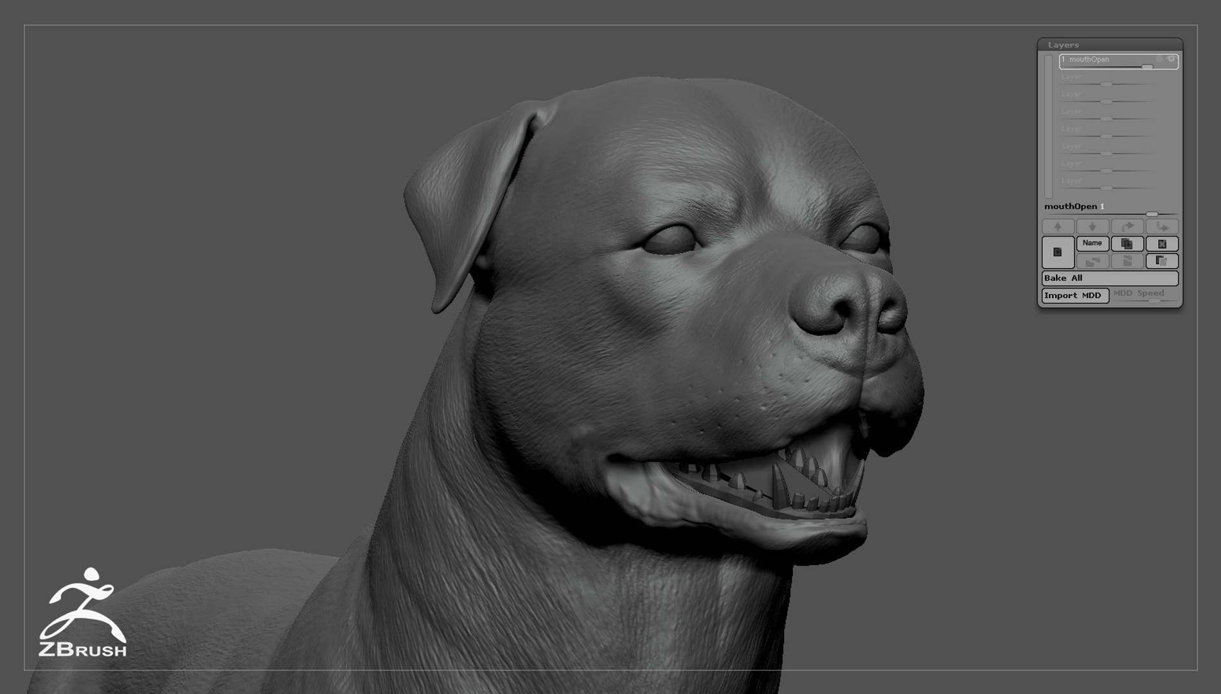Toggle record mode circle on mouthOpen layer
Image resolution: width=1221 pixels, height=694 pixels.
1159,59
